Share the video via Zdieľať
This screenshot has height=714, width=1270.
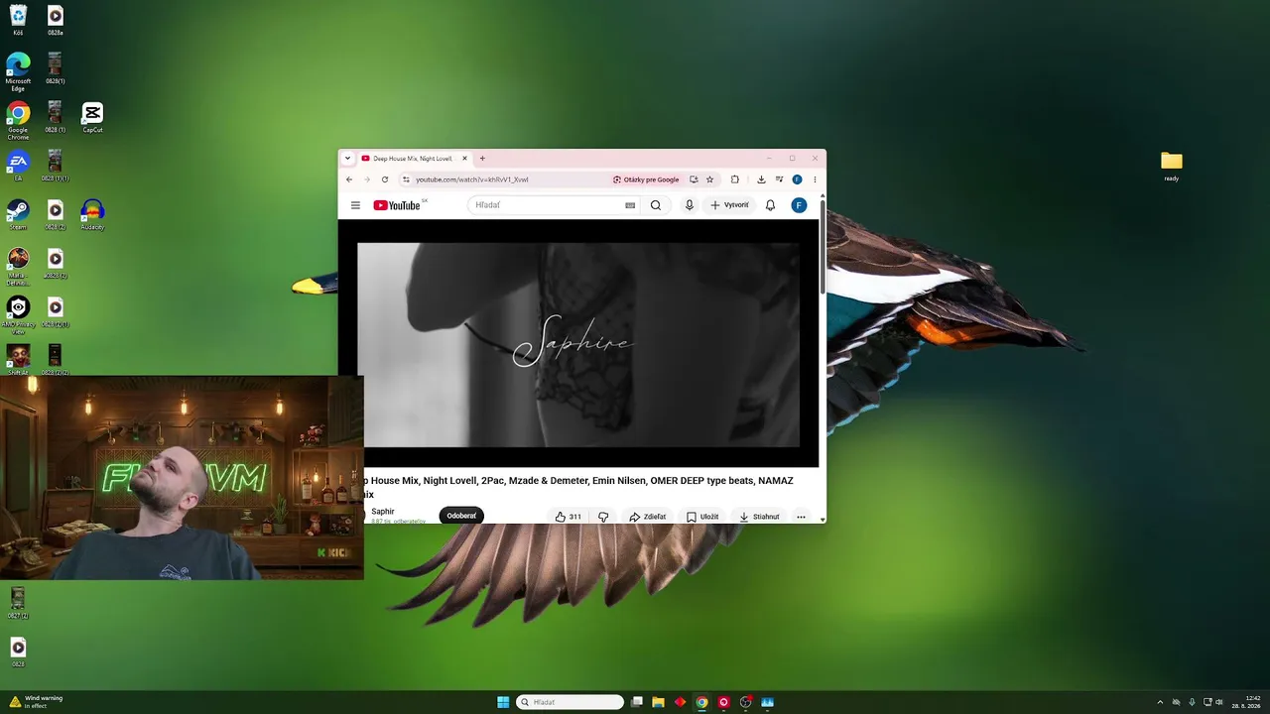(648, 517)
